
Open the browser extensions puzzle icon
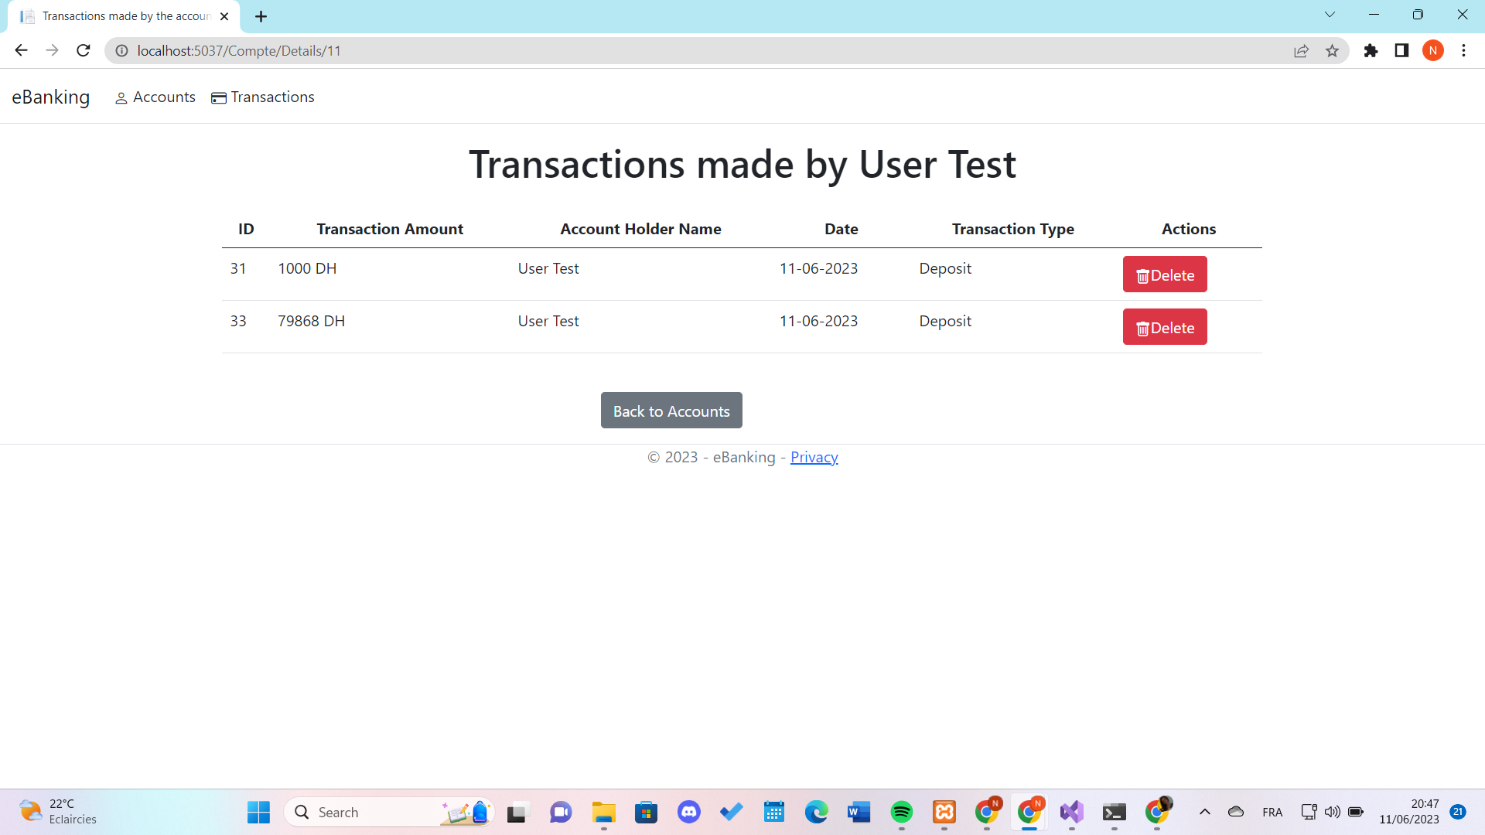coord(1371,51)
